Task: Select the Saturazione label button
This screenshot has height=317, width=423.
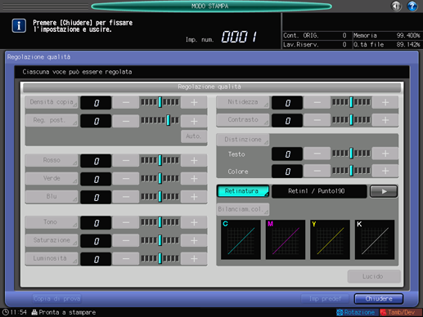Action: click(x=52, y=240)
